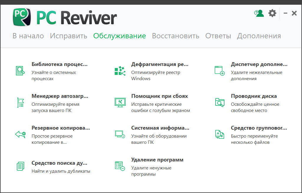Click the Проводник диска folder search icon

(219, 103)
